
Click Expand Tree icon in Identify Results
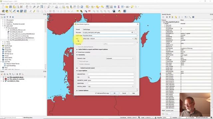[x=167, y=17]
